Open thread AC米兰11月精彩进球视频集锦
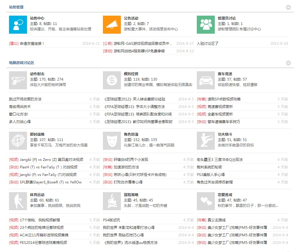 [x=44, y=235]
